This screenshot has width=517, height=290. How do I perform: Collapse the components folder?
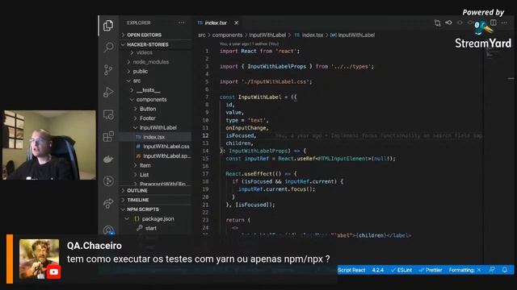click(156, 99)
